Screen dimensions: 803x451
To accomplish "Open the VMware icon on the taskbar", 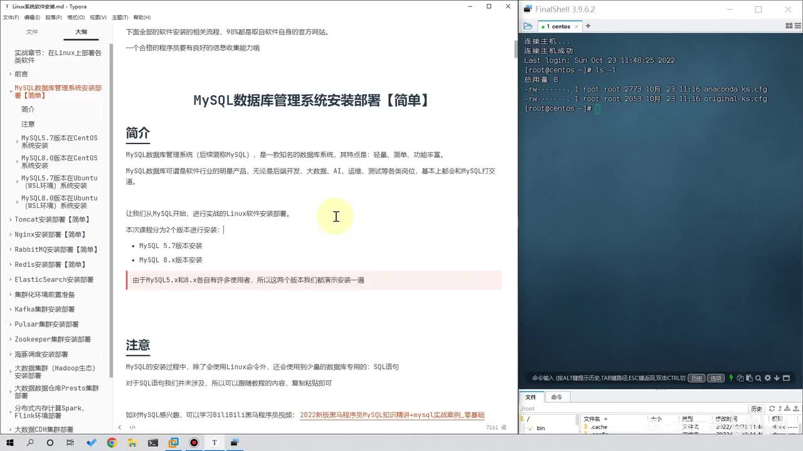I will click(x=173, y=442).
